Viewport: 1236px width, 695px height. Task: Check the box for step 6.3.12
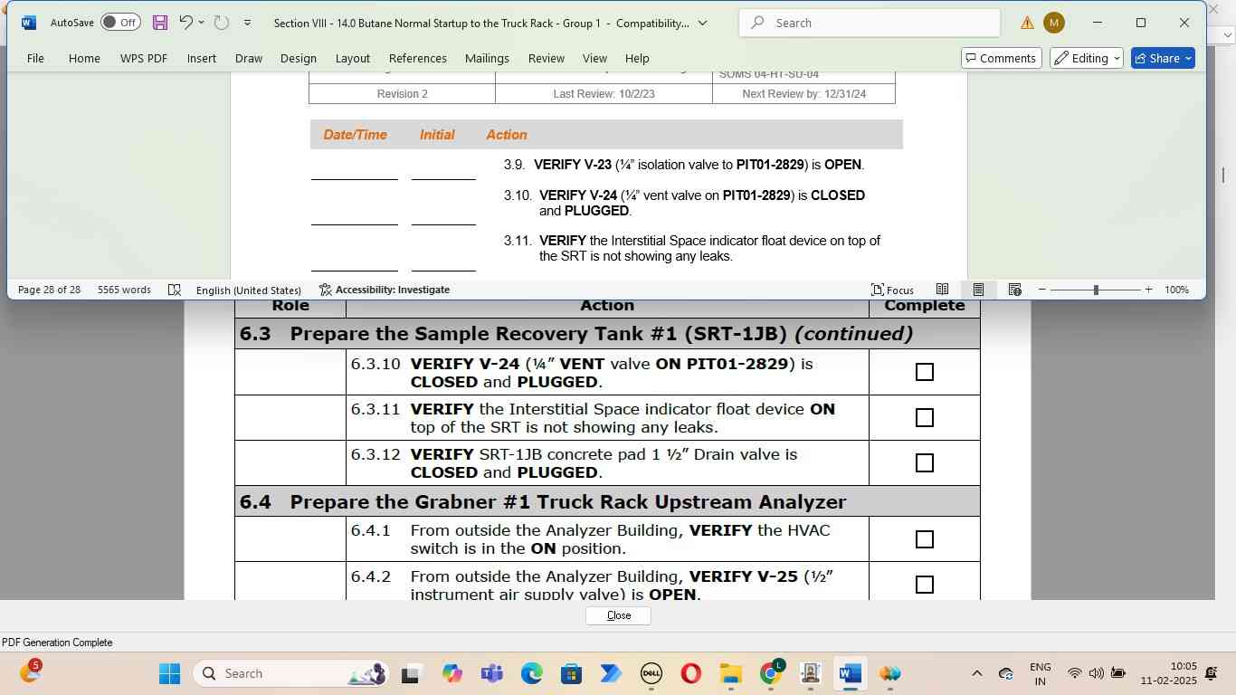pyautogui.click(x=924, y=462)
